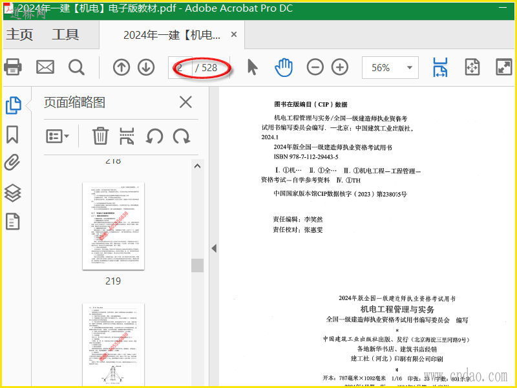Click the 责任编辑：李笑然 line
This screenshot has height=388, width=517.
coord(298,219)
